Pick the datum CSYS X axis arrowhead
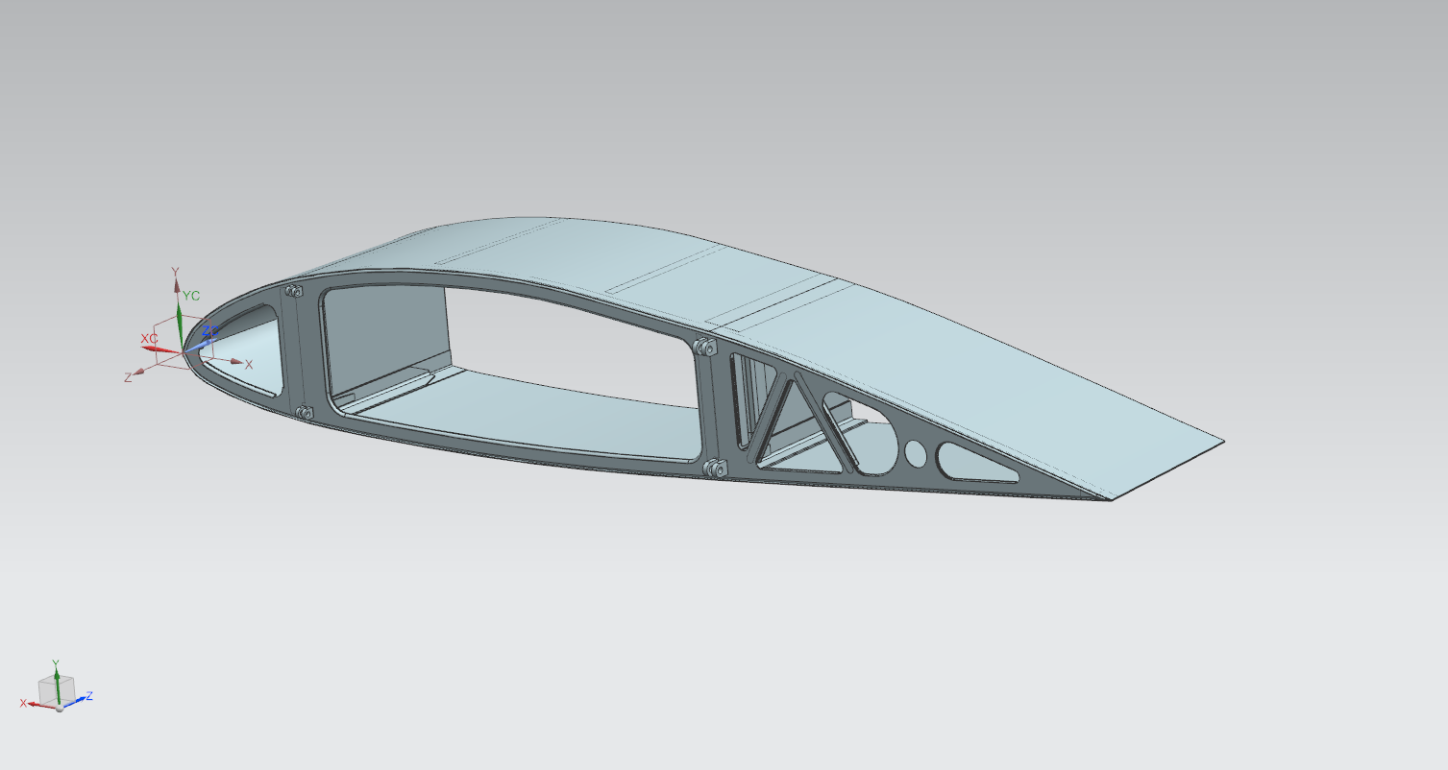Image resolution: width=1448 pixels, height=770 pixels. coord(236,361)
